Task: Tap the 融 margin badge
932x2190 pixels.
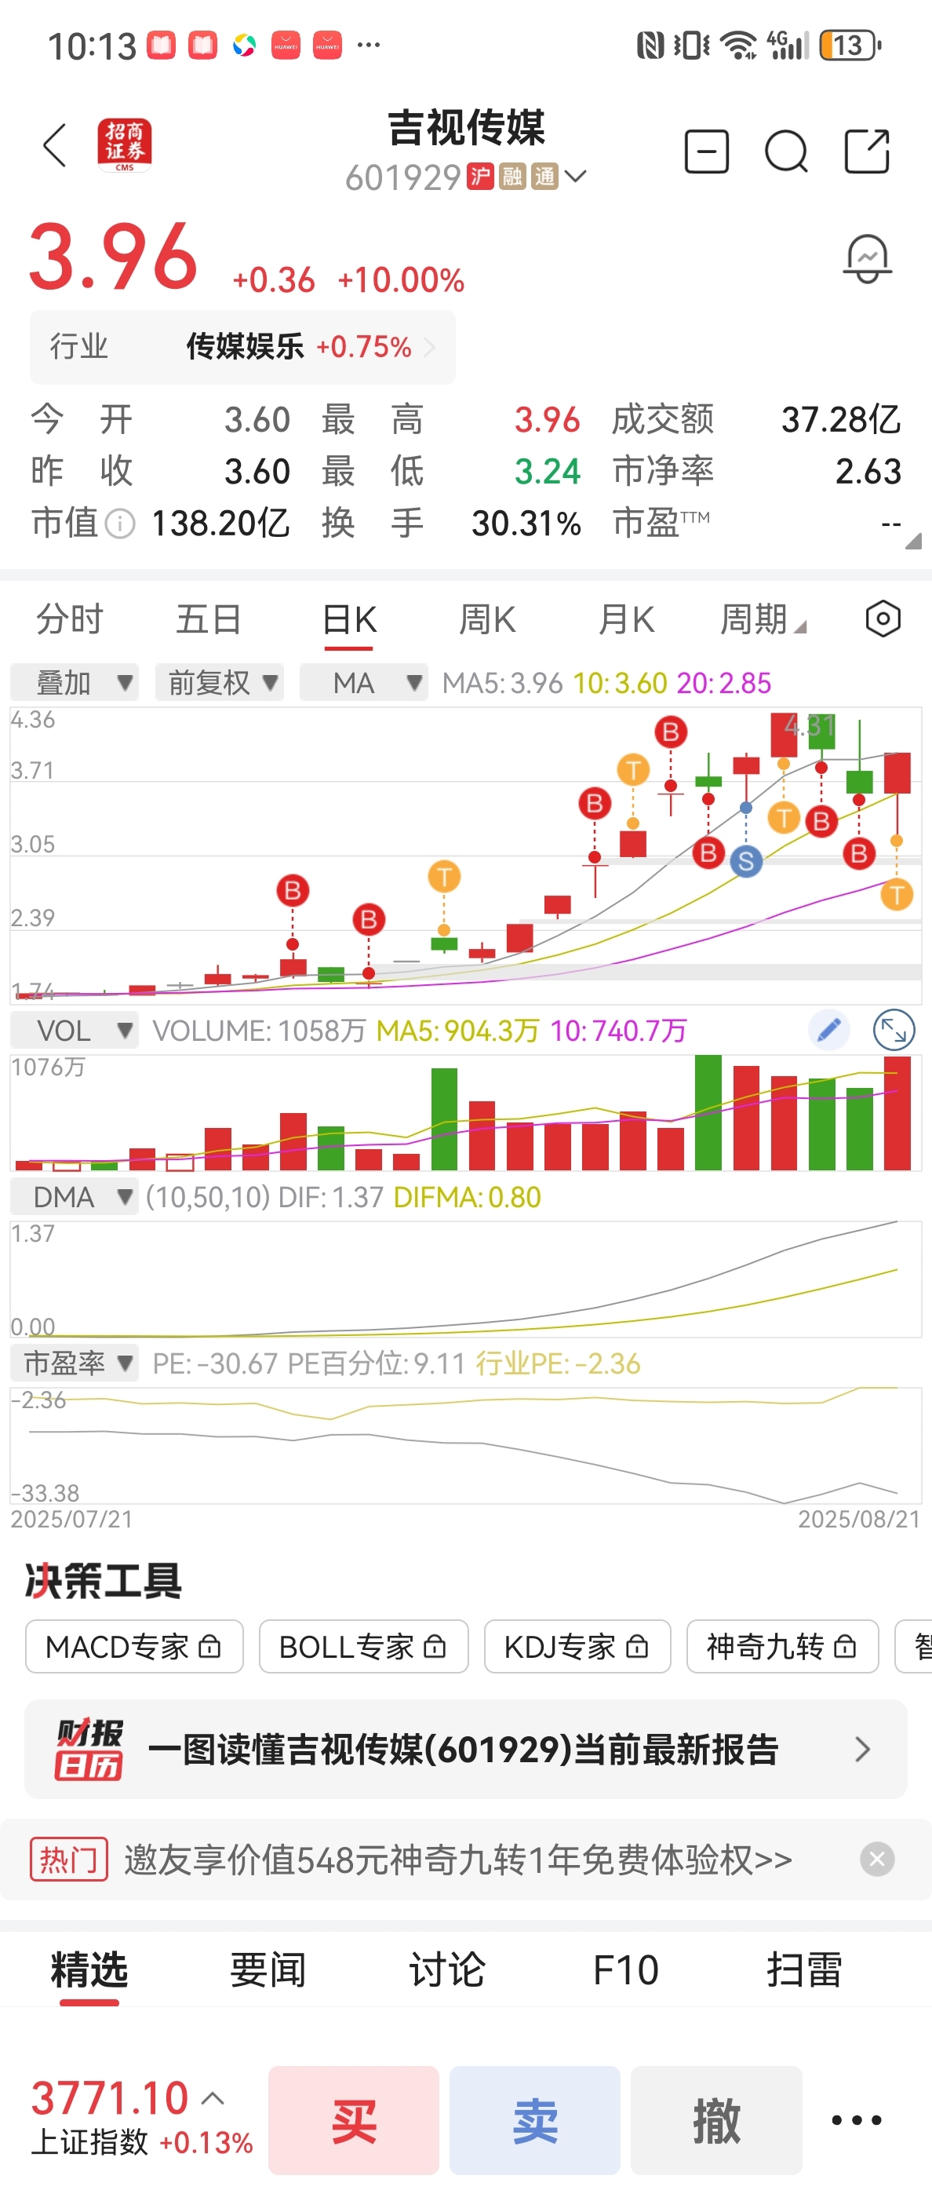Action: point(512,176)
